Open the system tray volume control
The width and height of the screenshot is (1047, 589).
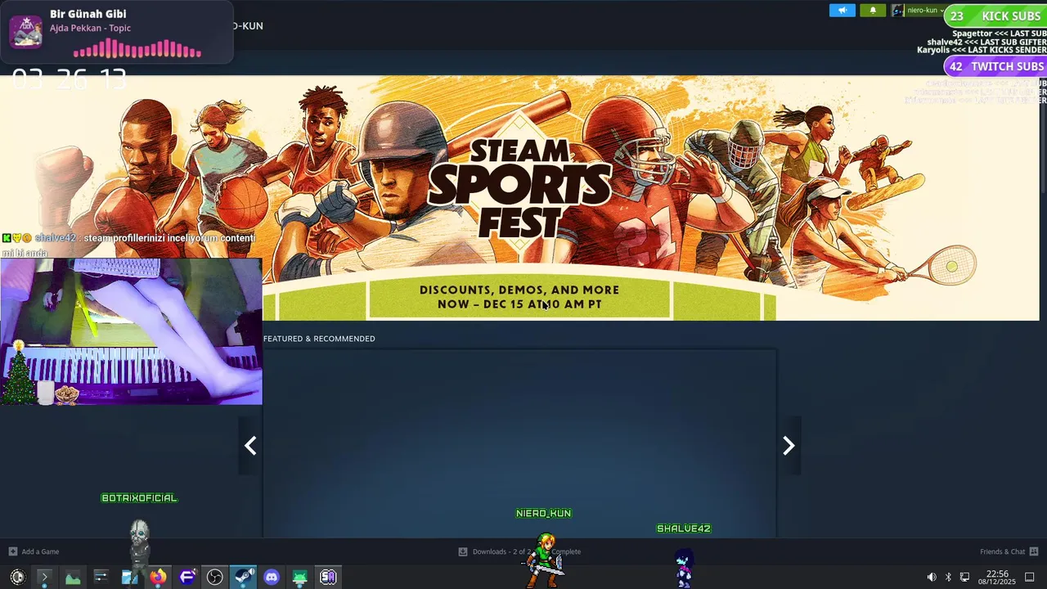[x=932, y=577]
